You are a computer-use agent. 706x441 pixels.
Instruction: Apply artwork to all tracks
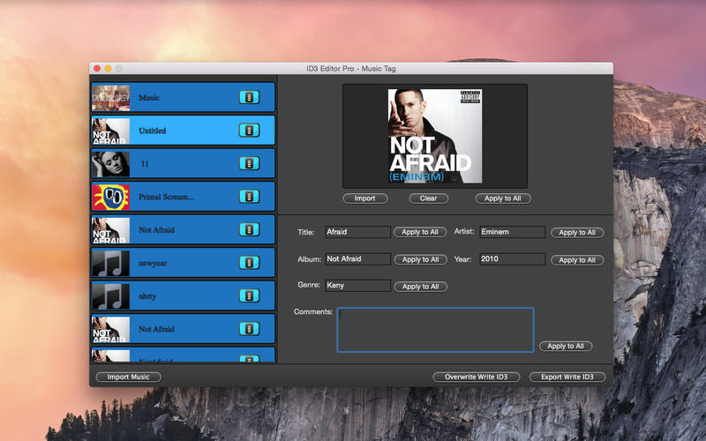point(503,198)
